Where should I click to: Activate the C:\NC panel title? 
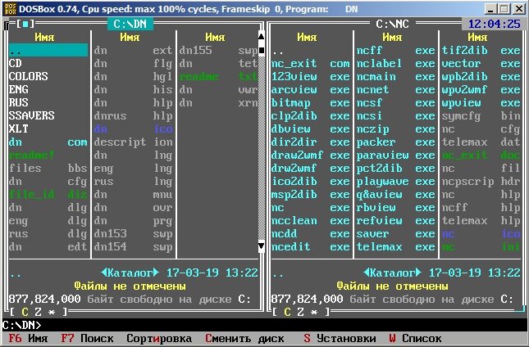tap(392, 24)
